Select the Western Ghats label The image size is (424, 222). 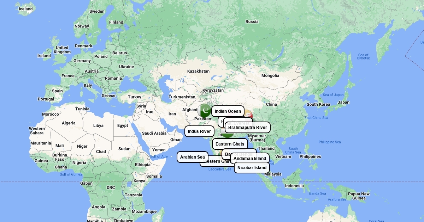point(211,162)
